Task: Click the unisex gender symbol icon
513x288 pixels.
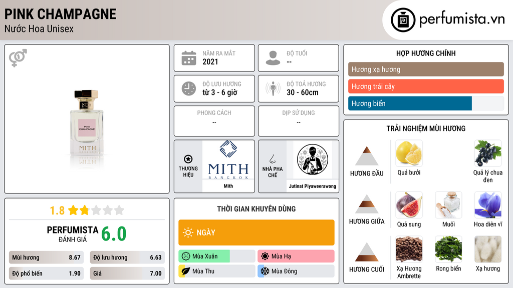Action: 18,58
